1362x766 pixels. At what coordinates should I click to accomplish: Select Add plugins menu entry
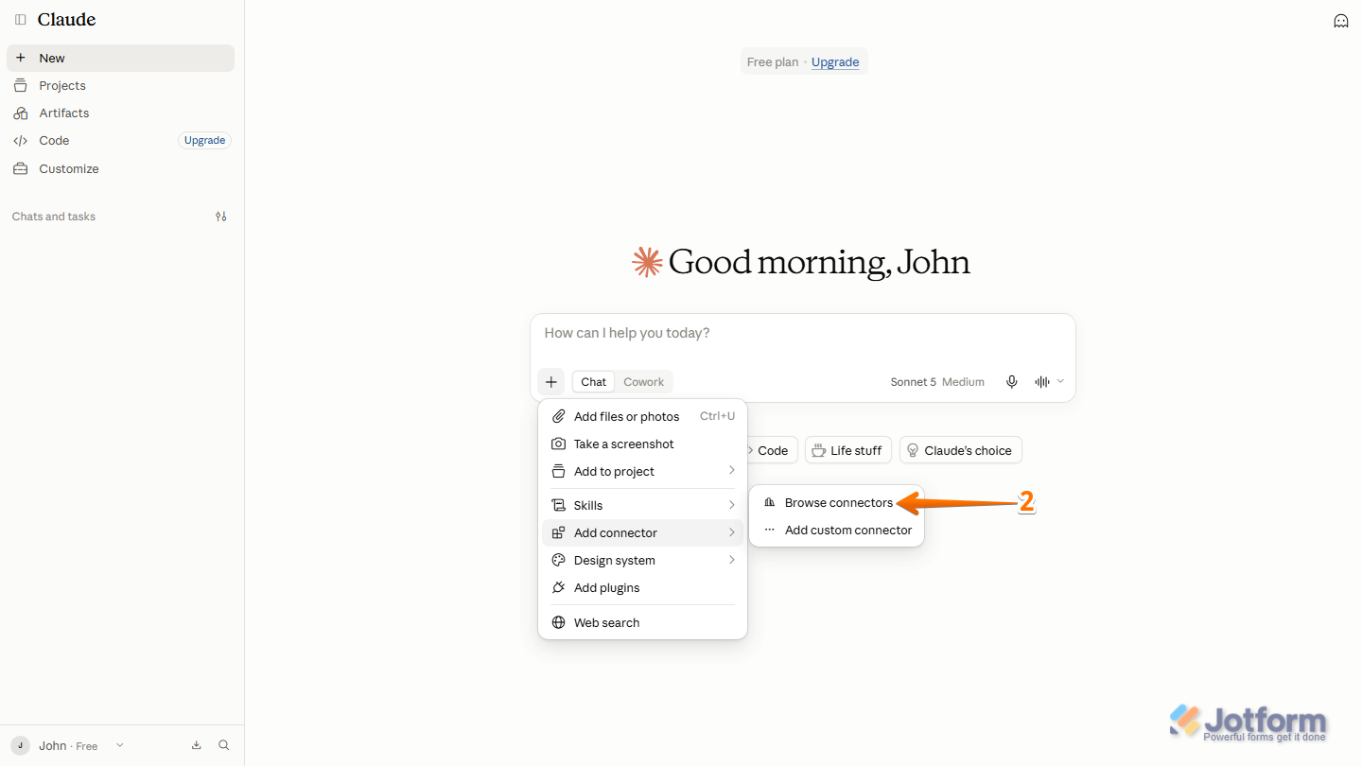[642, 587]
